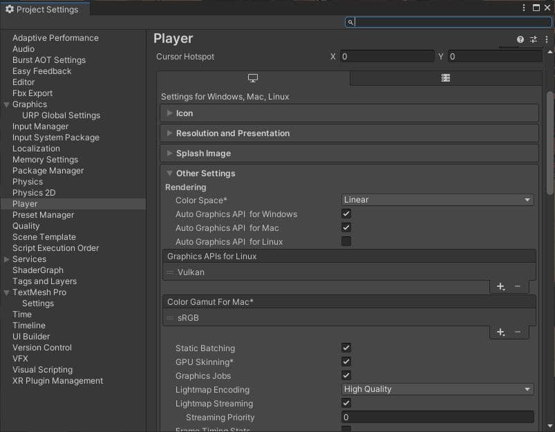The height and width of the screenshot is (432, 555).
Task: Open the Project Settings window kebab menu
Action: pyautogui.click(x=524, y=8)
